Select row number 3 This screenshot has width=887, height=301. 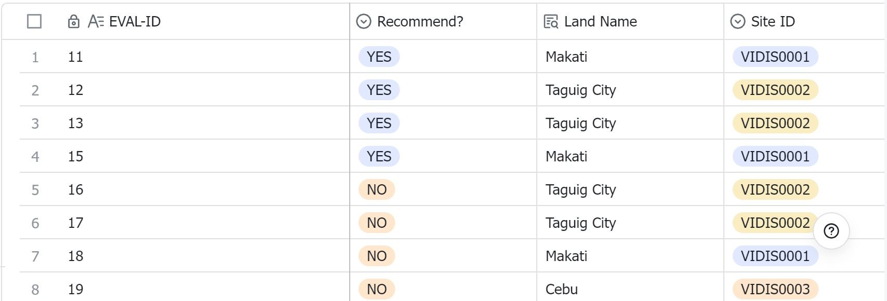tap(35, 124)
